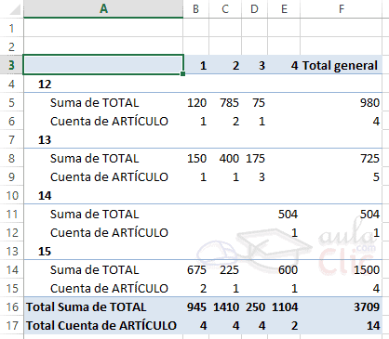Select the 'Total Suma de TOTAL' cell
This screenshot has width=389, height=339.
(103, 306)
